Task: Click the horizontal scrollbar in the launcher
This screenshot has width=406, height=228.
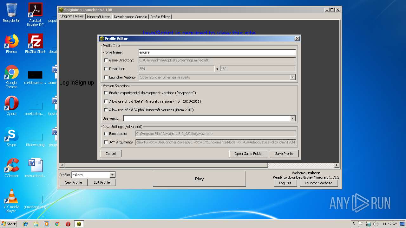Action: coord(166,165)
